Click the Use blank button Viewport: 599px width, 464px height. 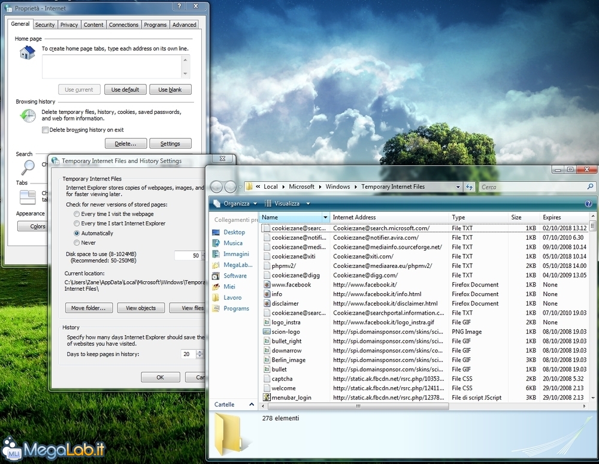click(x=170, y=89)
